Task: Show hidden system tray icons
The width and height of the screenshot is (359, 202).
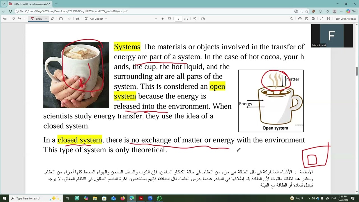Action: (309, 198)
